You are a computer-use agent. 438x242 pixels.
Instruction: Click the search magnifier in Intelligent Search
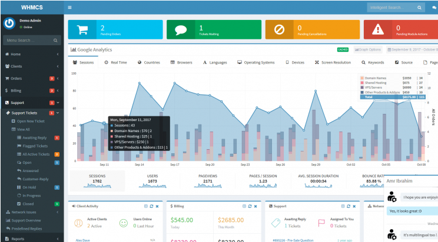[419, 8]
